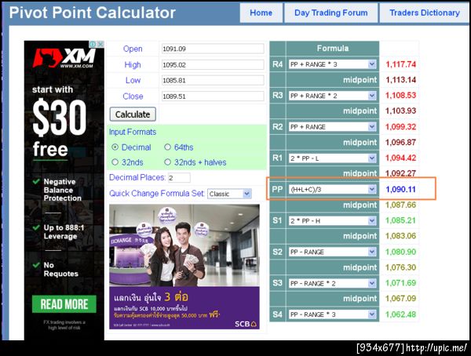This screenshot has width=471, height=356.
Task: Click the S1 value 1,085.21
Action: coord(400,220)
